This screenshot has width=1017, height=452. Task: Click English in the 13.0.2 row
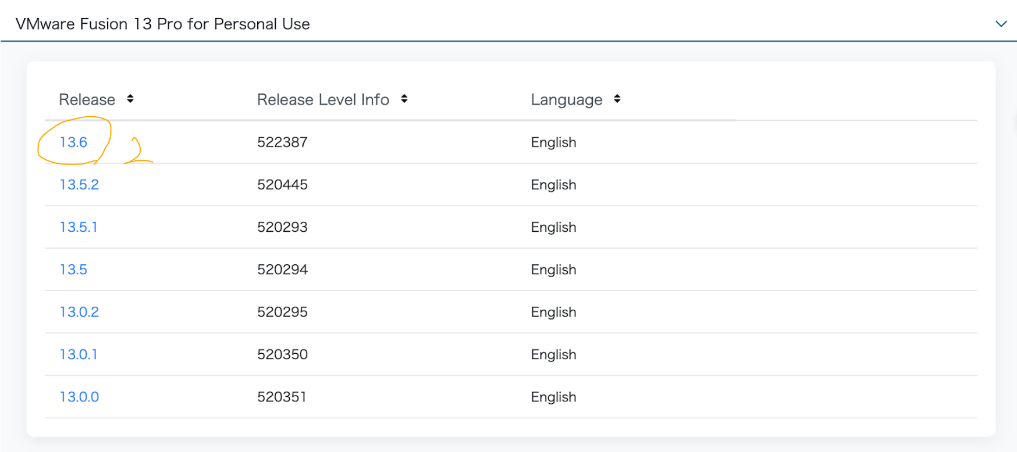point(553,313)
